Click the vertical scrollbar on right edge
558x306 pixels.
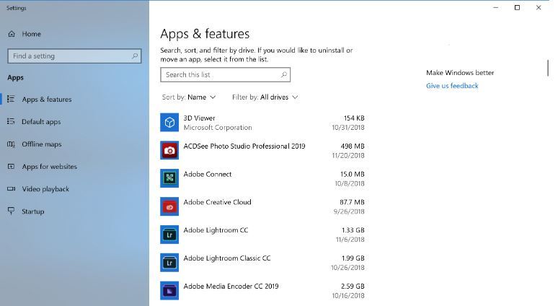coord(549,68)
